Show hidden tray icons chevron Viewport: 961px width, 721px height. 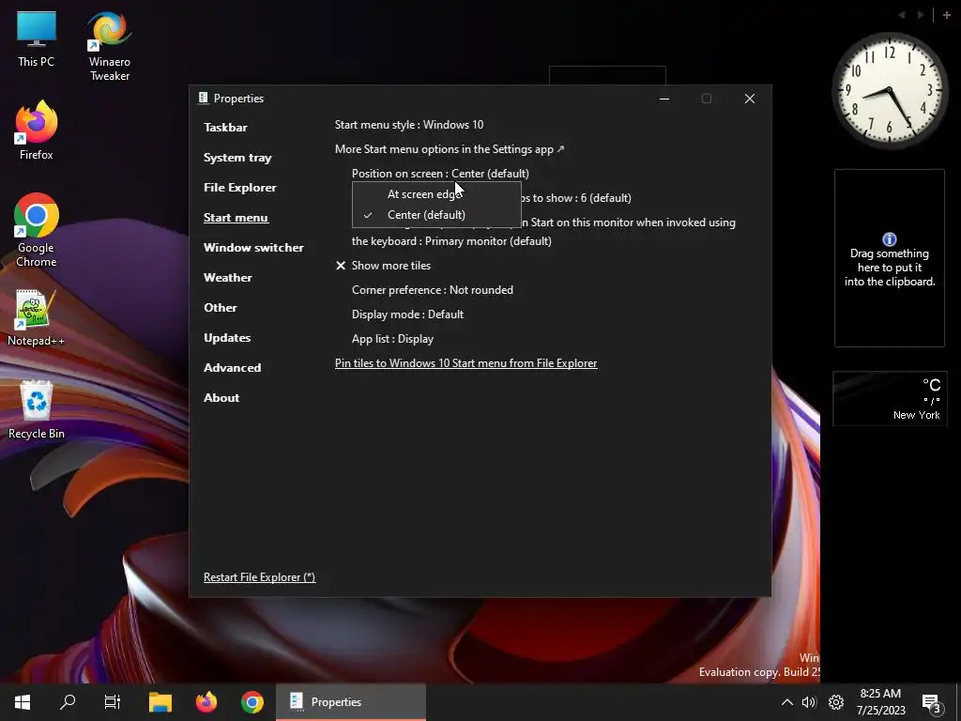click(x=787, y=702)
